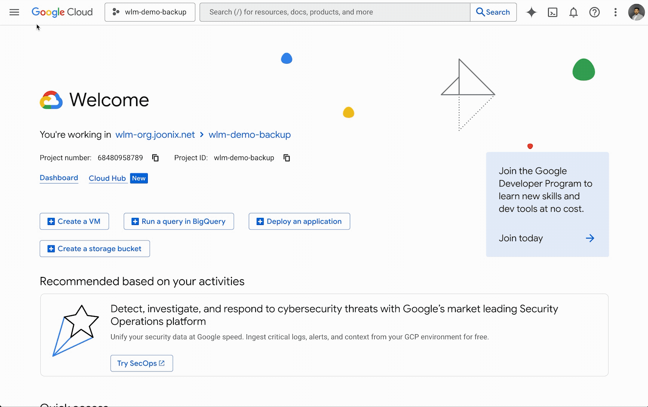648x407 pixels.
Task: Click the notifications bell
Action: (x=573, y=12)
